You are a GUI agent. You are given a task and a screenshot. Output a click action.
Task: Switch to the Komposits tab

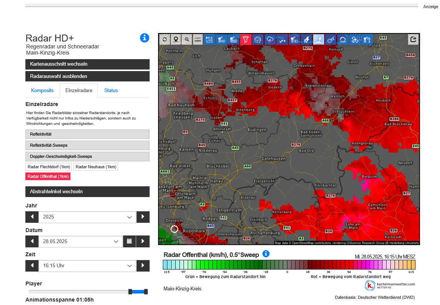pyautogui.click(x=42, y=91)
